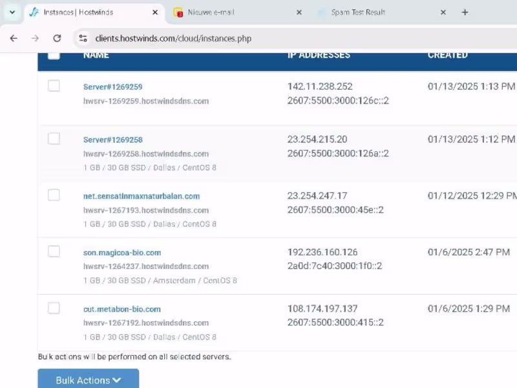
Task: Click IP address 192.236.160.126
Action: point(322,252)
